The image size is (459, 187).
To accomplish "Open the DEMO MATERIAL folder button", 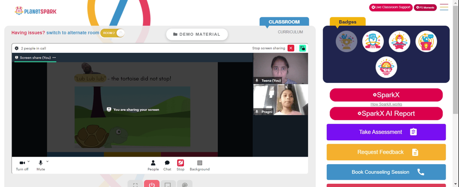I will [197, 34].
